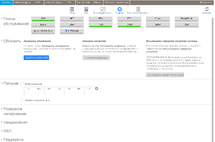Toggle the FTP service button

pyautogui.click(x=129, y=19)
